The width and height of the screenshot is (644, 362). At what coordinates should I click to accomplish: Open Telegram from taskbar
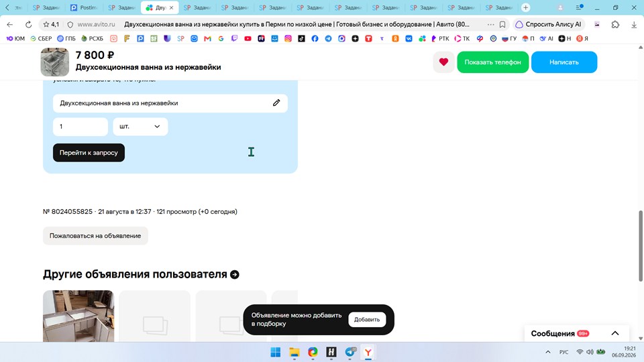[350, 352]
